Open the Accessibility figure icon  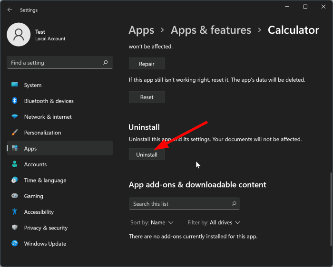pos(15,212)
